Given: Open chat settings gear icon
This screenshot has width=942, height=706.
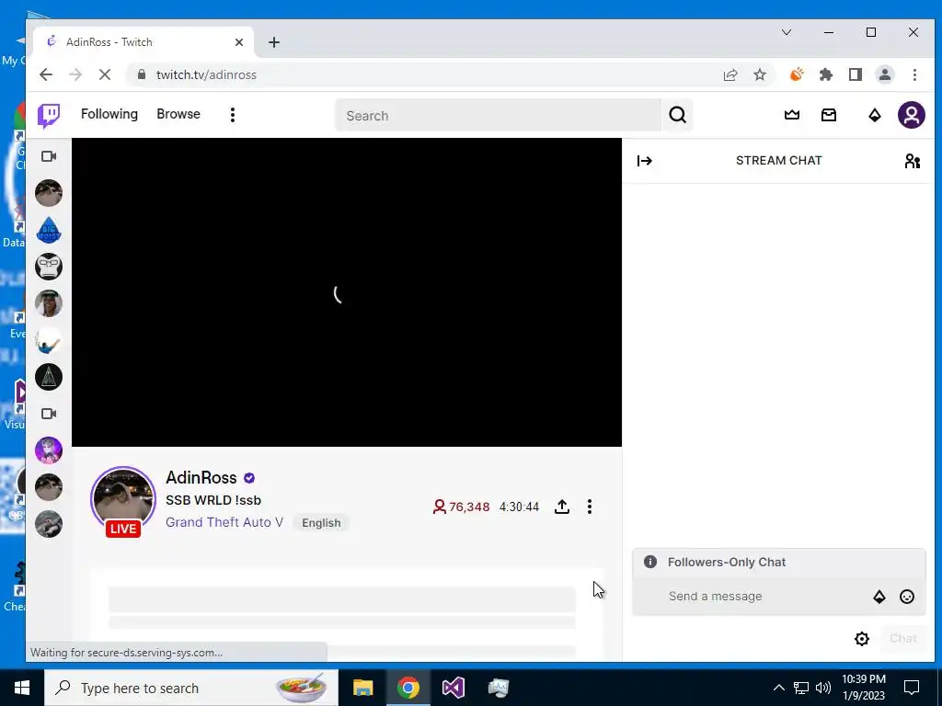Looking at the screenshot, I should (862, 639).
